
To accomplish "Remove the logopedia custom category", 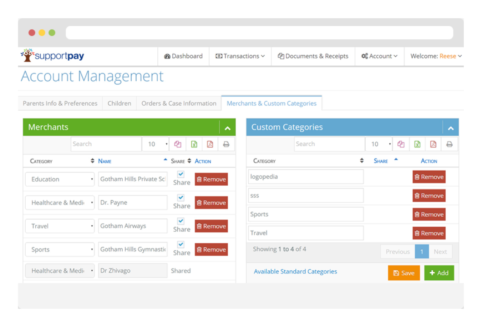I will click(429, 177).
